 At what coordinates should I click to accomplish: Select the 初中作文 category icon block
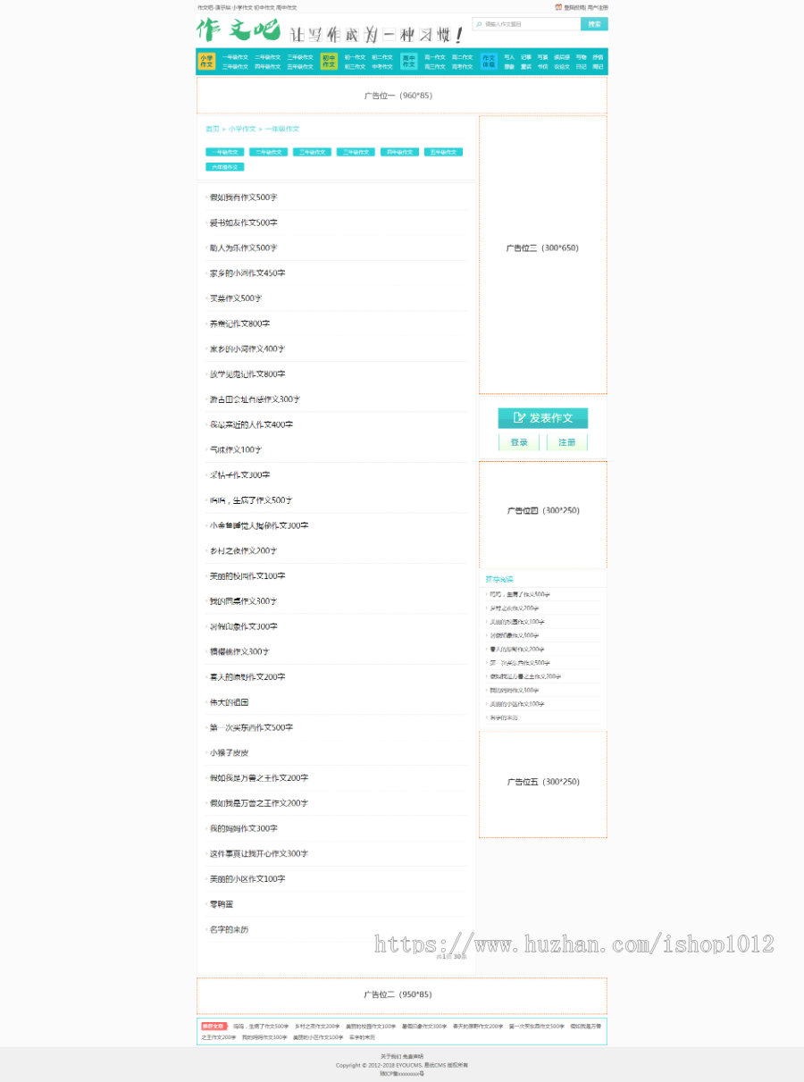(x=328, y=61)
